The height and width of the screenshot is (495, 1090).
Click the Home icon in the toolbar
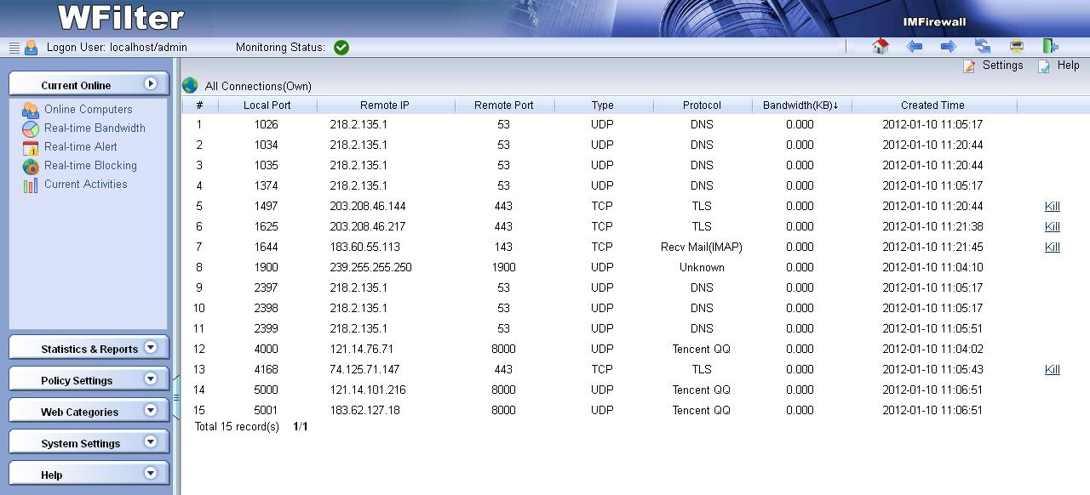[x=881, y=47]
